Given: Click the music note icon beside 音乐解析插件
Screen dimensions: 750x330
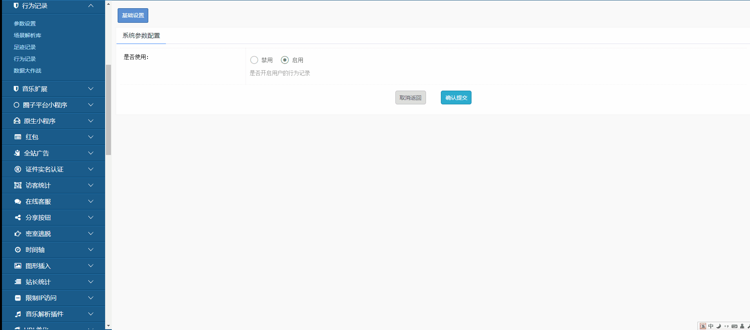Looking at the screenshot, I should tap(18, 314).
